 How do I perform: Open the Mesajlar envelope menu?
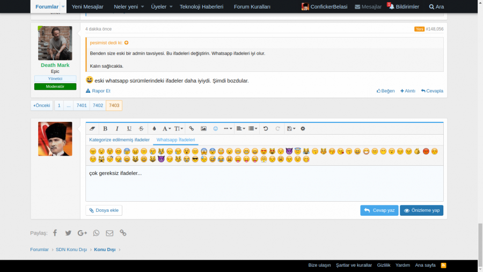[x=368, y=6]
